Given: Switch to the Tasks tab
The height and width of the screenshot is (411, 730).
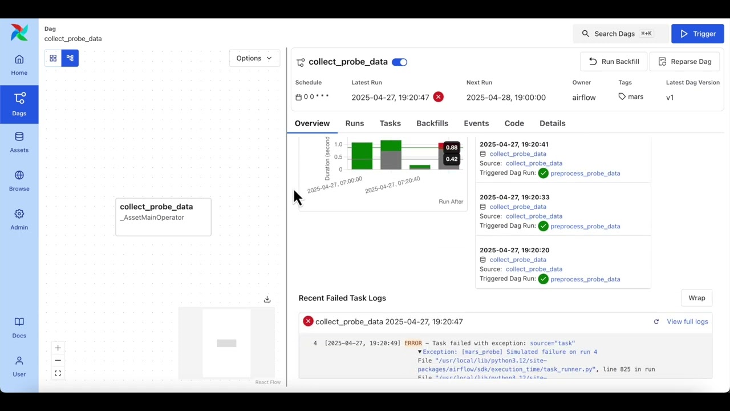Looking at the screenshot, I should click(x=390, y=123).
